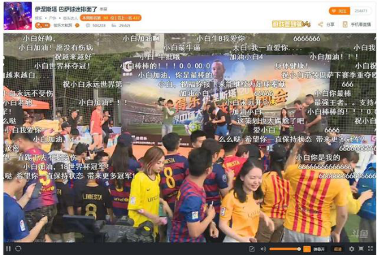Image resolution: width=378 pixels, height=255 pixels.
Task: Enter fullscreen via corner arrows icon
Action: click(370, 249)
